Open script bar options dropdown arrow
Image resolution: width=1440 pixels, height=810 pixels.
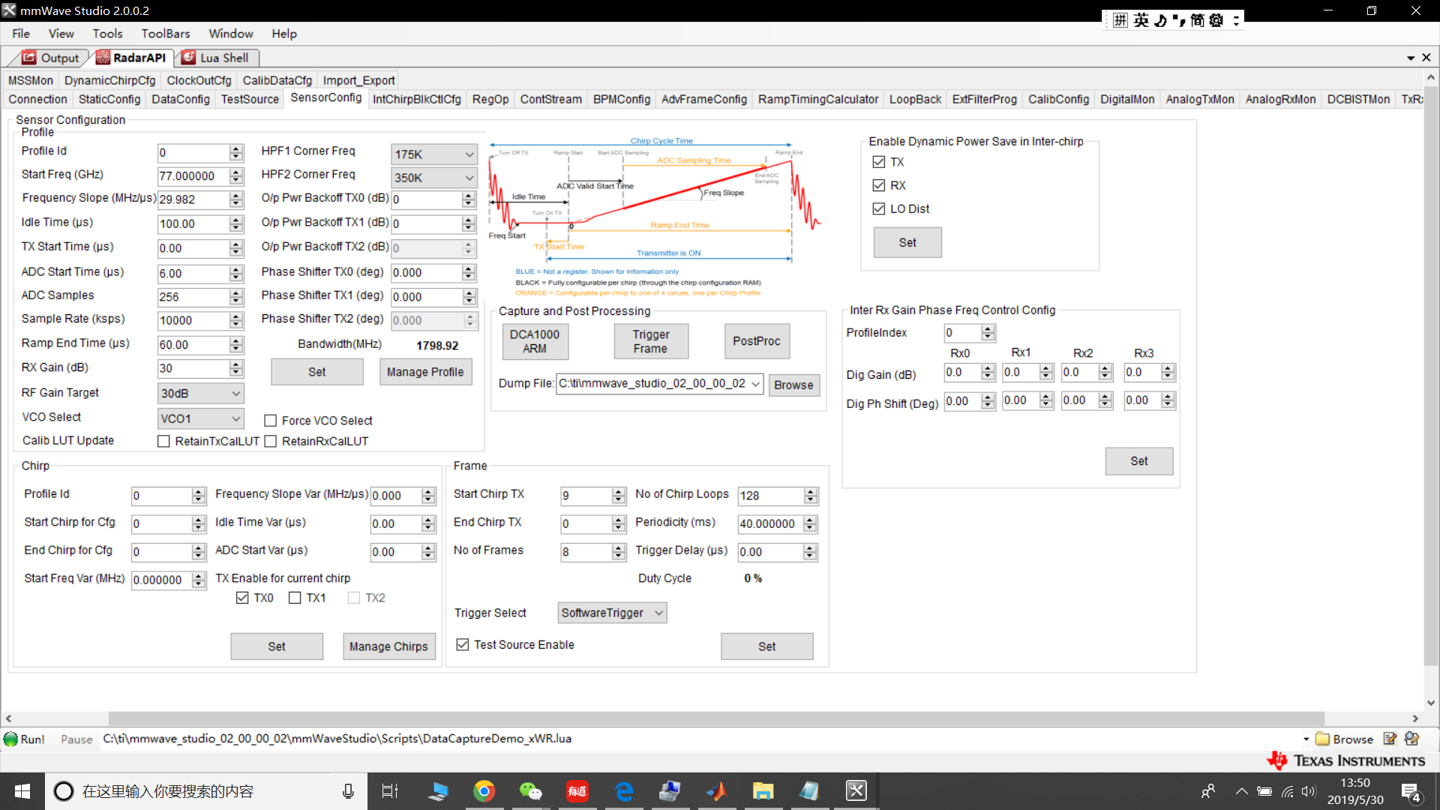point(1306,739)
